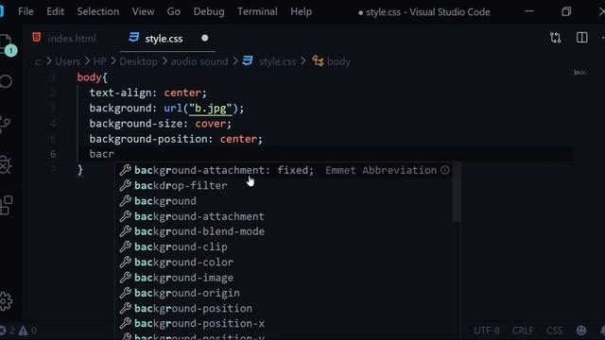The width and height of the screenshot is (605, 340).
Task: Open the File menu
Action: click(26, 11)
